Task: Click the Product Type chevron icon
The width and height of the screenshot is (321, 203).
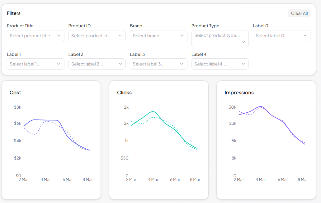Action: (x=243, y=42)
